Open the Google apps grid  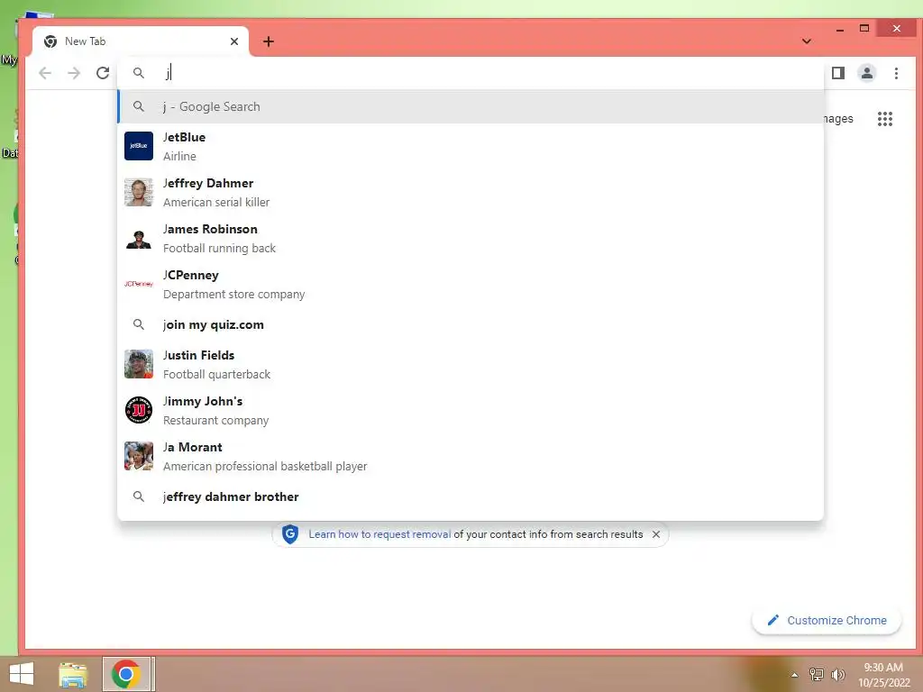(x=885, y=119)
